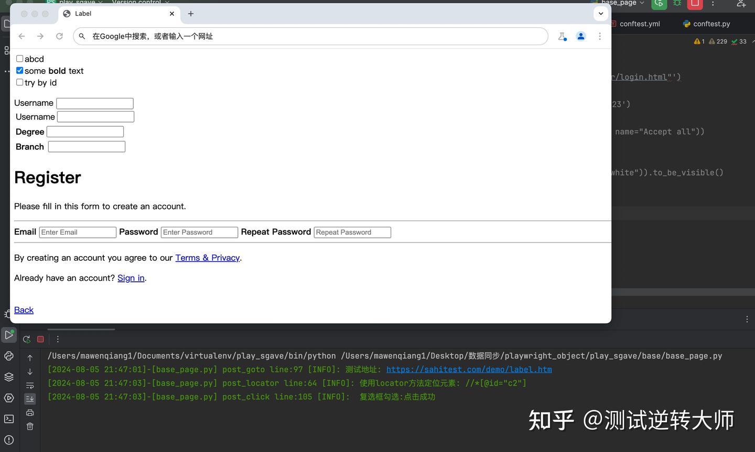The image size is (755, 452).
Task: Open the base_page run configuration dropdown
Action: (642, 3)
